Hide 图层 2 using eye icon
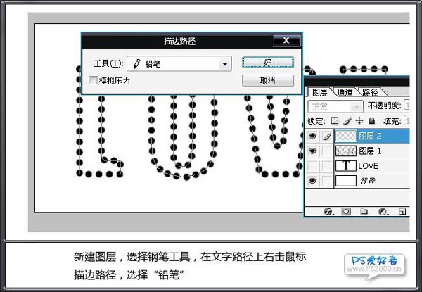 pyautogui.click(x=313, y=136)
